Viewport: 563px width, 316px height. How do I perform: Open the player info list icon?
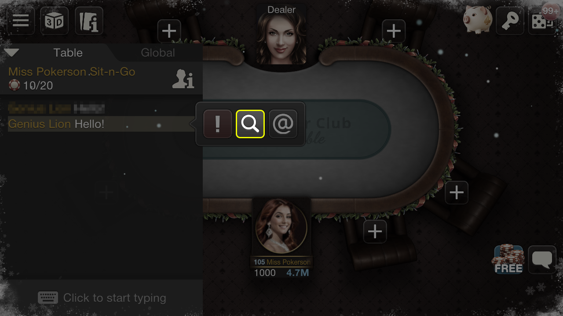pyautogui.click(x=183, y=79)
